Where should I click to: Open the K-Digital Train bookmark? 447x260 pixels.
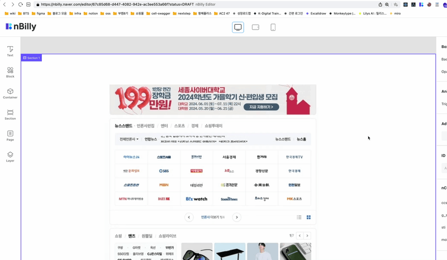[x=267, y=13]
